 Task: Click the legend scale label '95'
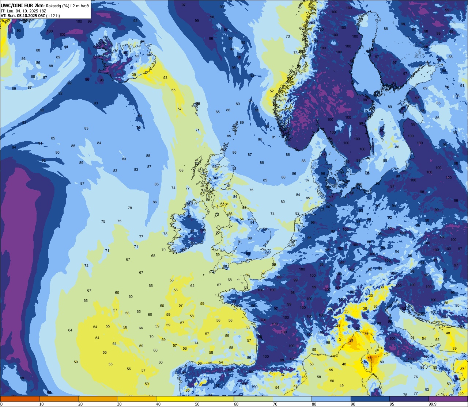pyautogui.click(x=392, y=404)
